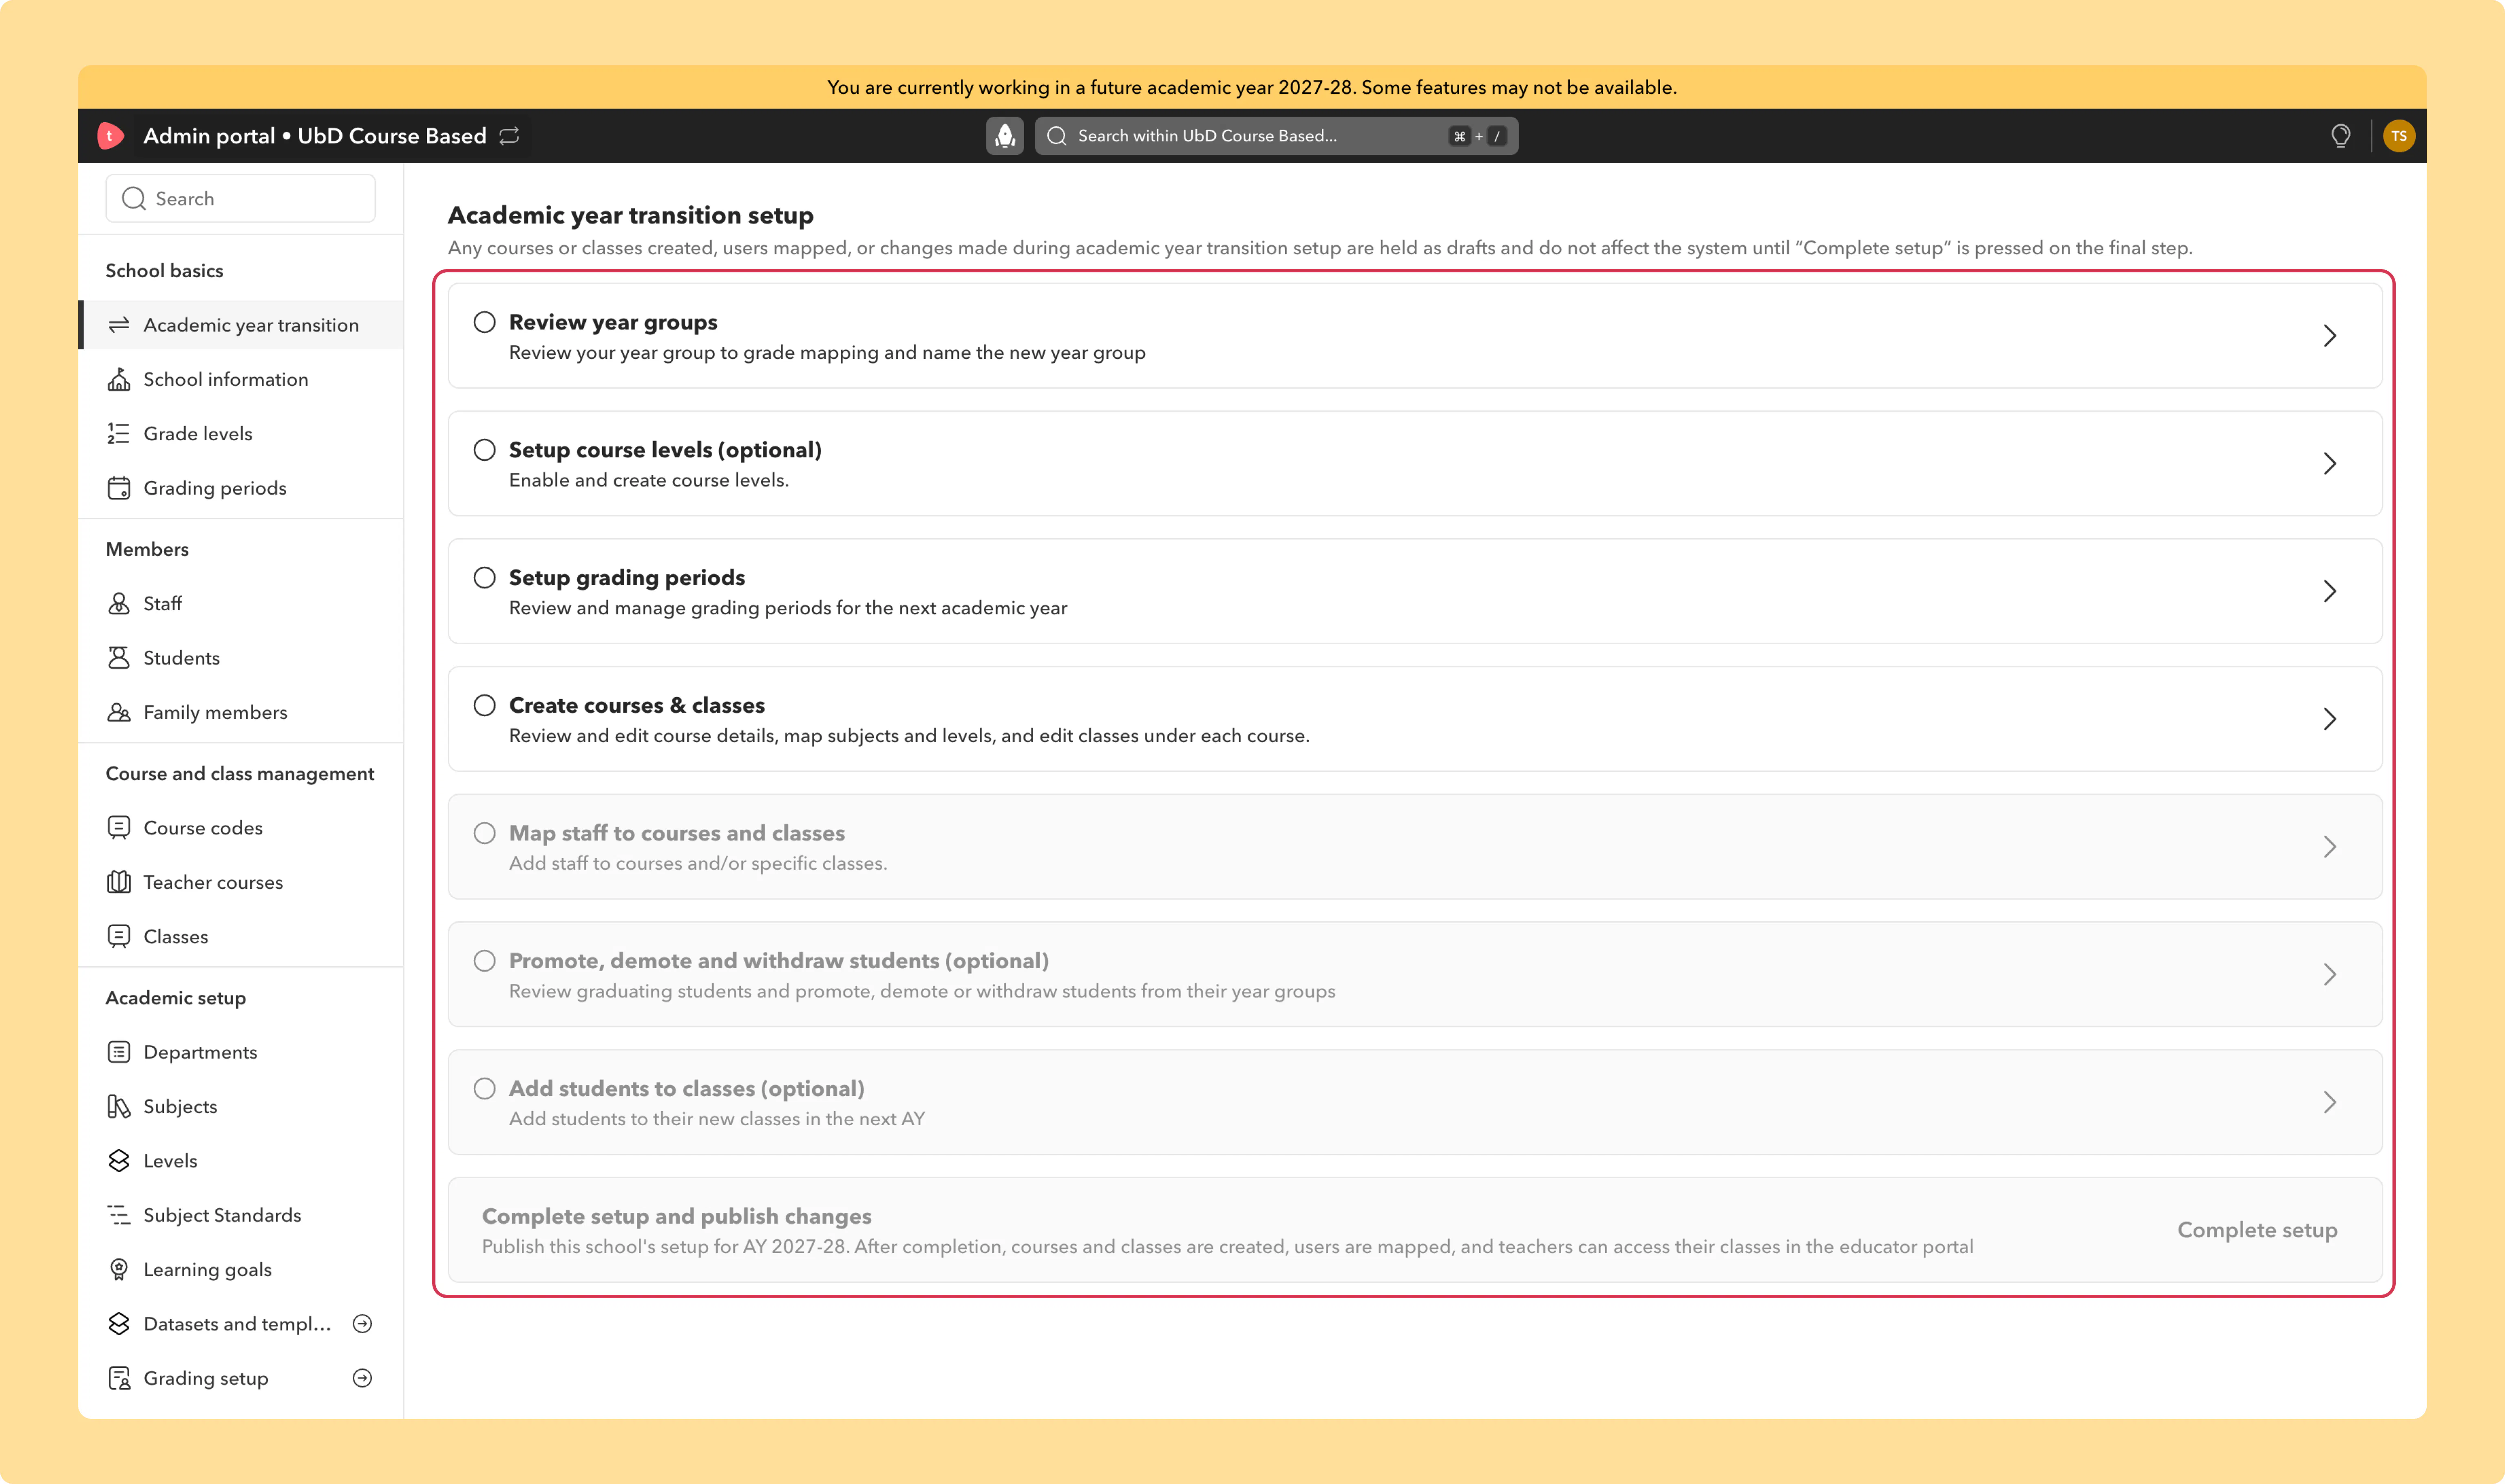2505x1484 pixels.
Task: Click the Grading setup arrow icon
Action: 362,1378
